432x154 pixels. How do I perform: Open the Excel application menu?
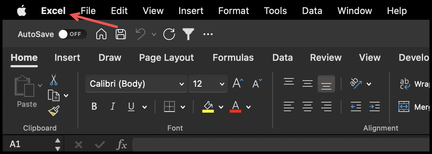(x=53, y=11)
